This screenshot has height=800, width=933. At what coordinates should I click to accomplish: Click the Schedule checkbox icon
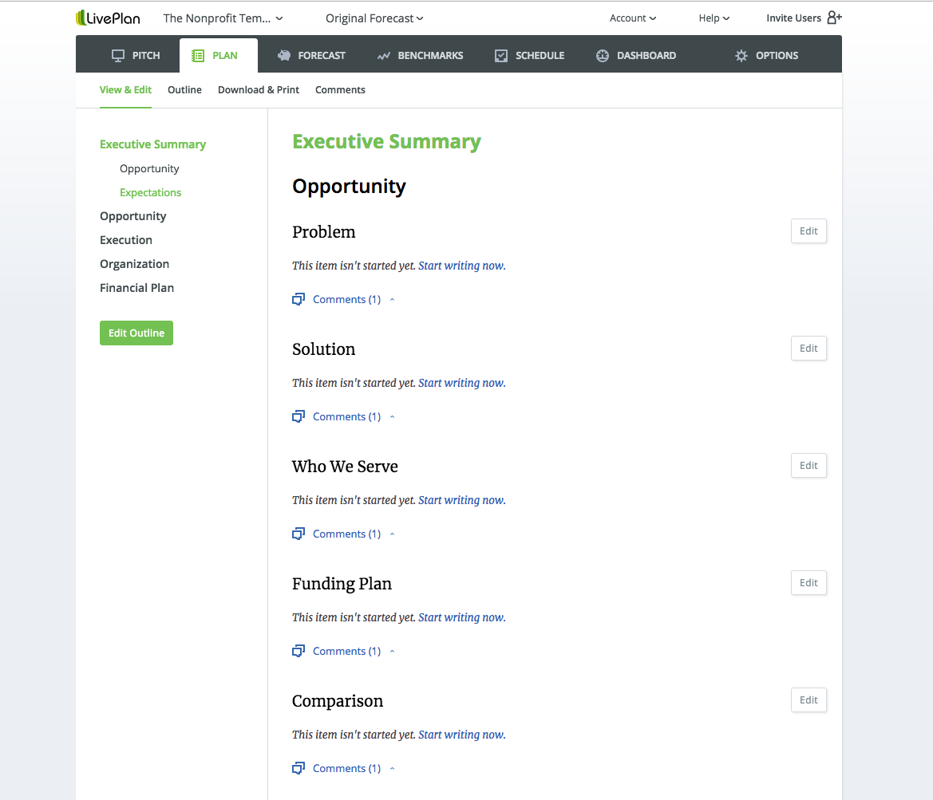coord(501,55)
